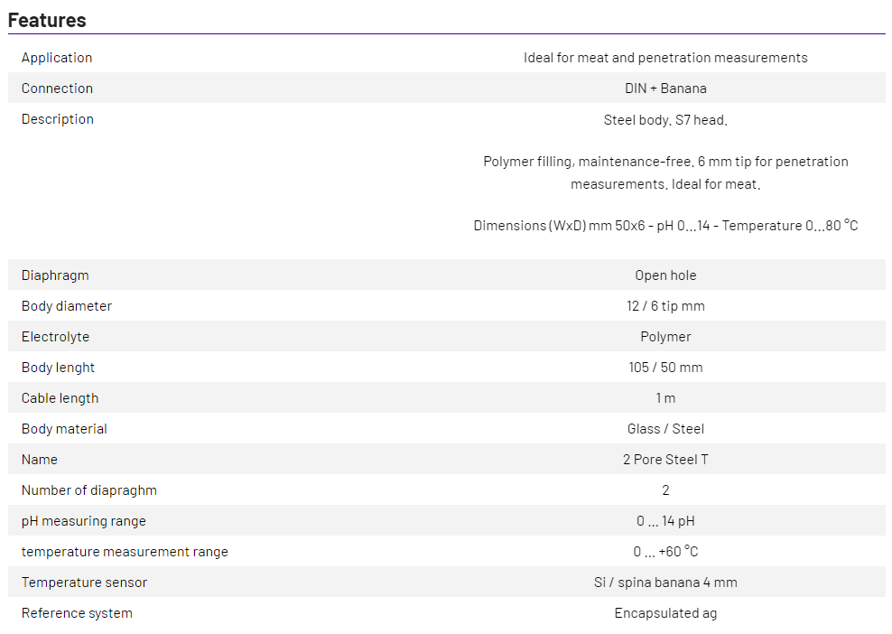
Task: Click the 'Steel body, S7 head.' text
Action: point(665,119)
